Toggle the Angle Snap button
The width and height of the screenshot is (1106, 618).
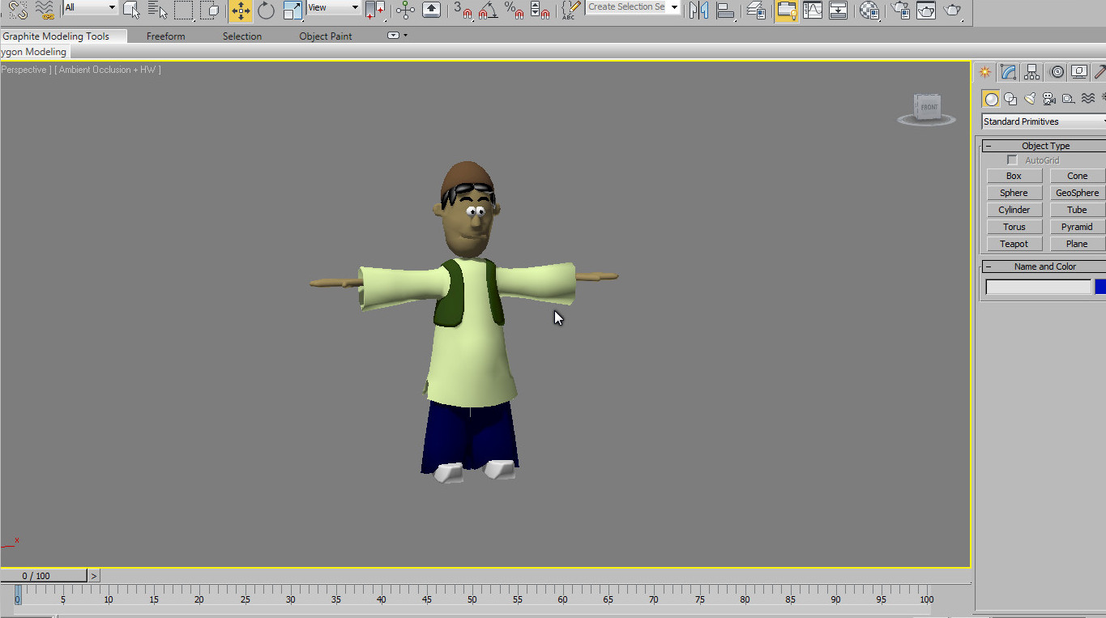click(488, 10)
